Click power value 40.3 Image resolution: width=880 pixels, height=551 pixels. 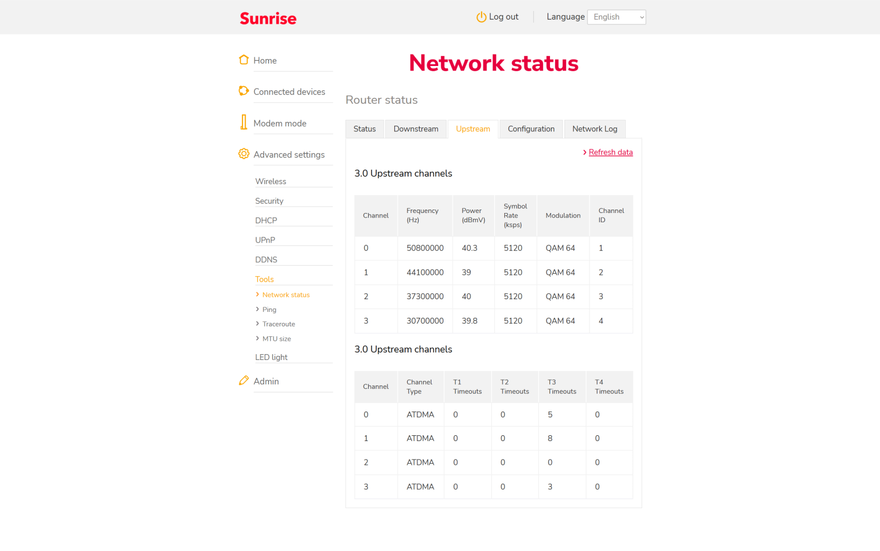470,248
